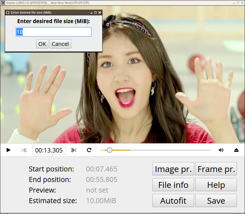
Task: Click end position value 00:55.805
Action: tap(102, 179)
